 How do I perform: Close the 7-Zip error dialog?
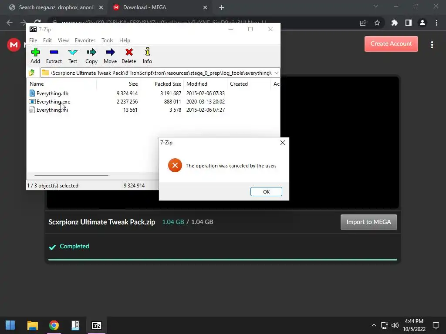[x=282, y=143]
